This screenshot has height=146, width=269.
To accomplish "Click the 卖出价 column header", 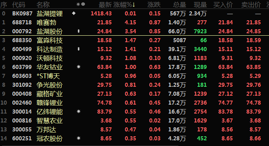I will (x=251, y=4).
